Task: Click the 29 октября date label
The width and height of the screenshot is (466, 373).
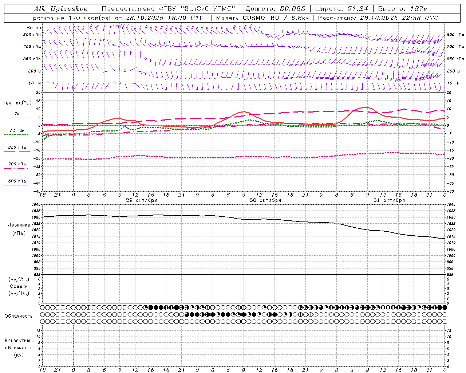Action: point(142,200)
